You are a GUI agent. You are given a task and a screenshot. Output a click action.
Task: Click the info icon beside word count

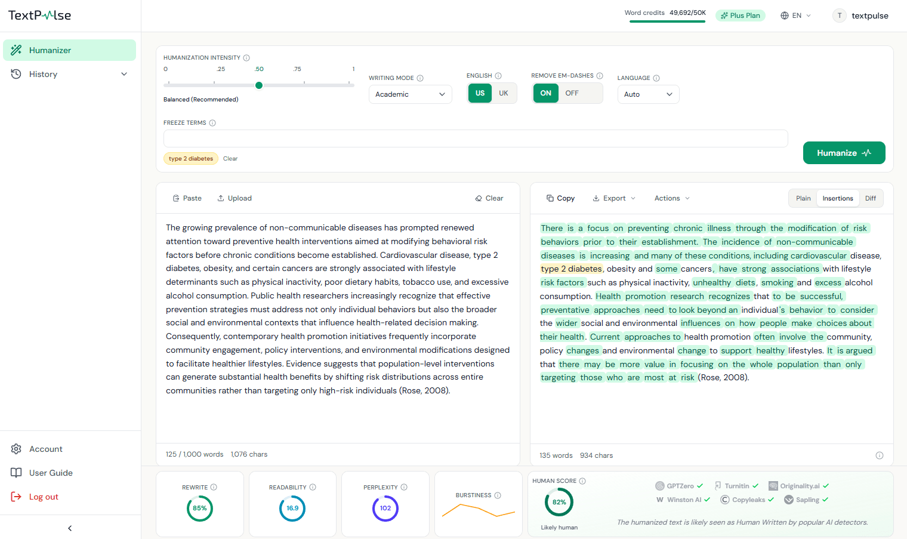click(879, 455)
